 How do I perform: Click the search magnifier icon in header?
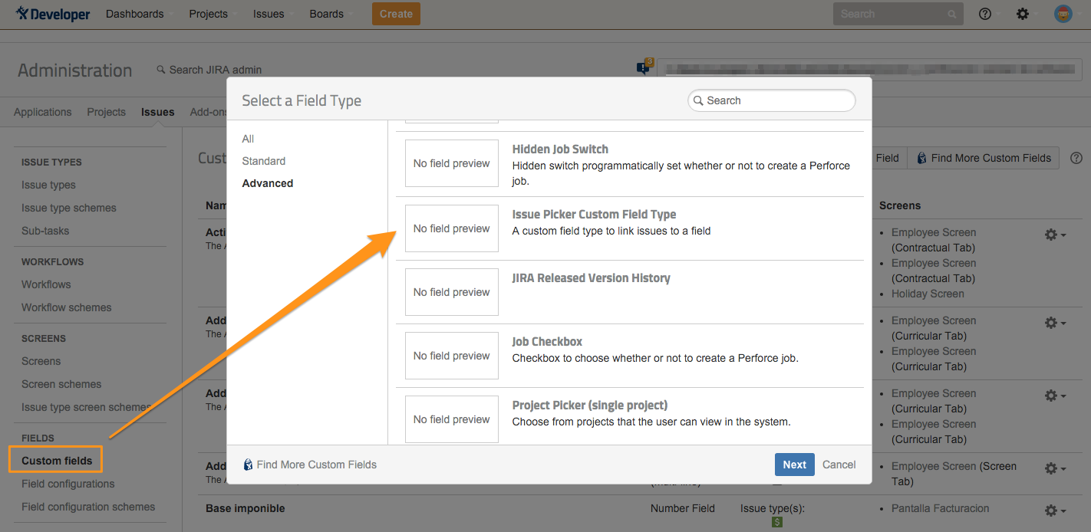pyautogui.click(x=951, y=14)
